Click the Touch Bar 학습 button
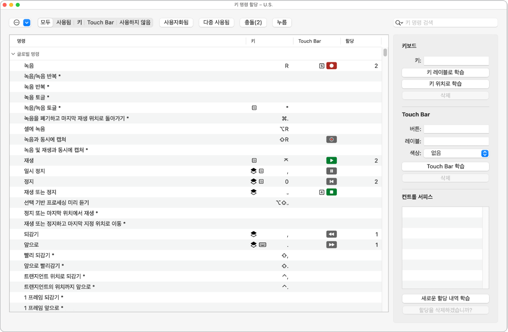 click(x=445, y=166)
